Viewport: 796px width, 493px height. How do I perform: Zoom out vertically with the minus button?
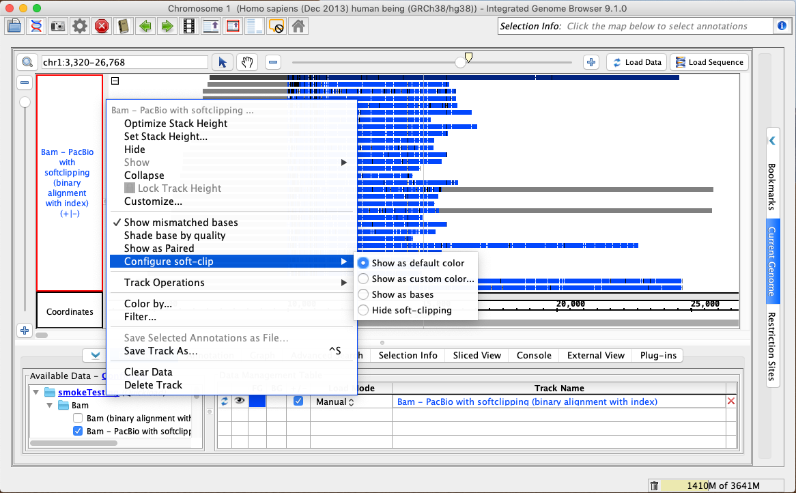click(x=25, y=82)
